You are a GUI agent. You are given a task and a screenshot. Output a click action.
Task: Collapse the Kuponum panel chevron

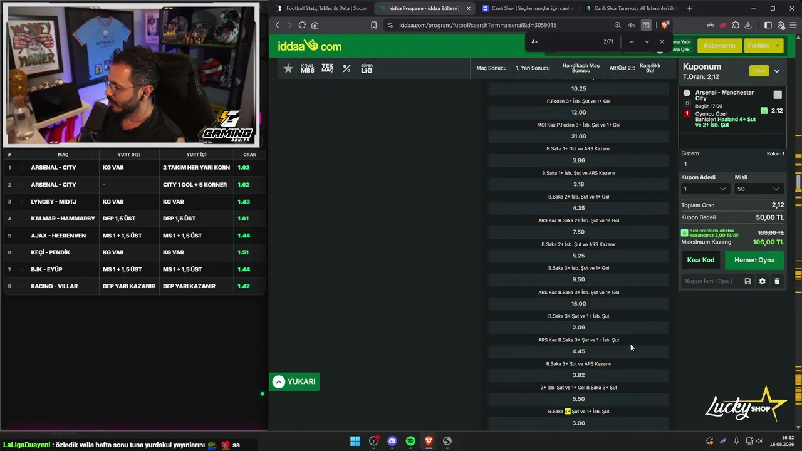point(777,71)
